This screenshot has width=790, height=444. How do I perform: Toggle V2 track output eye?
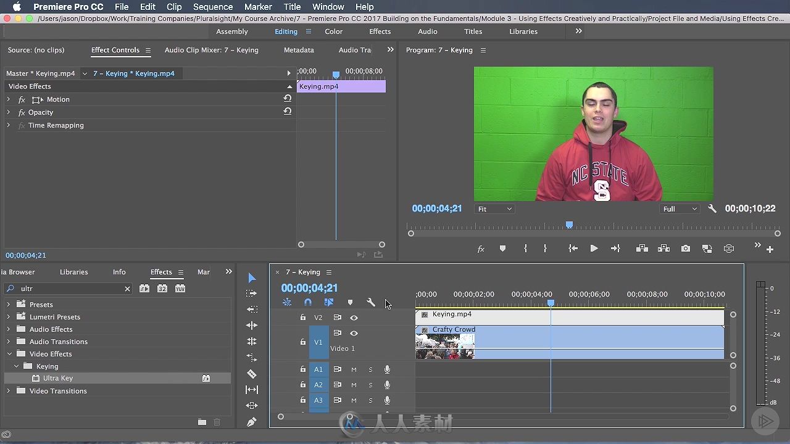(x=354, y=318)
